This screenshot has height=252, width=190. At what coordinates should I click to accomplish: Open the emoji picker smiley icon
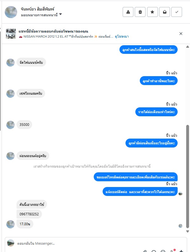163,251
